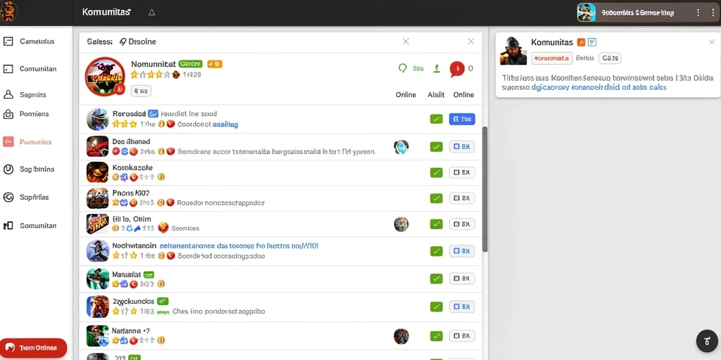Open the Desoine selector in panel header
721x360 pixels.
pos(138,41)
